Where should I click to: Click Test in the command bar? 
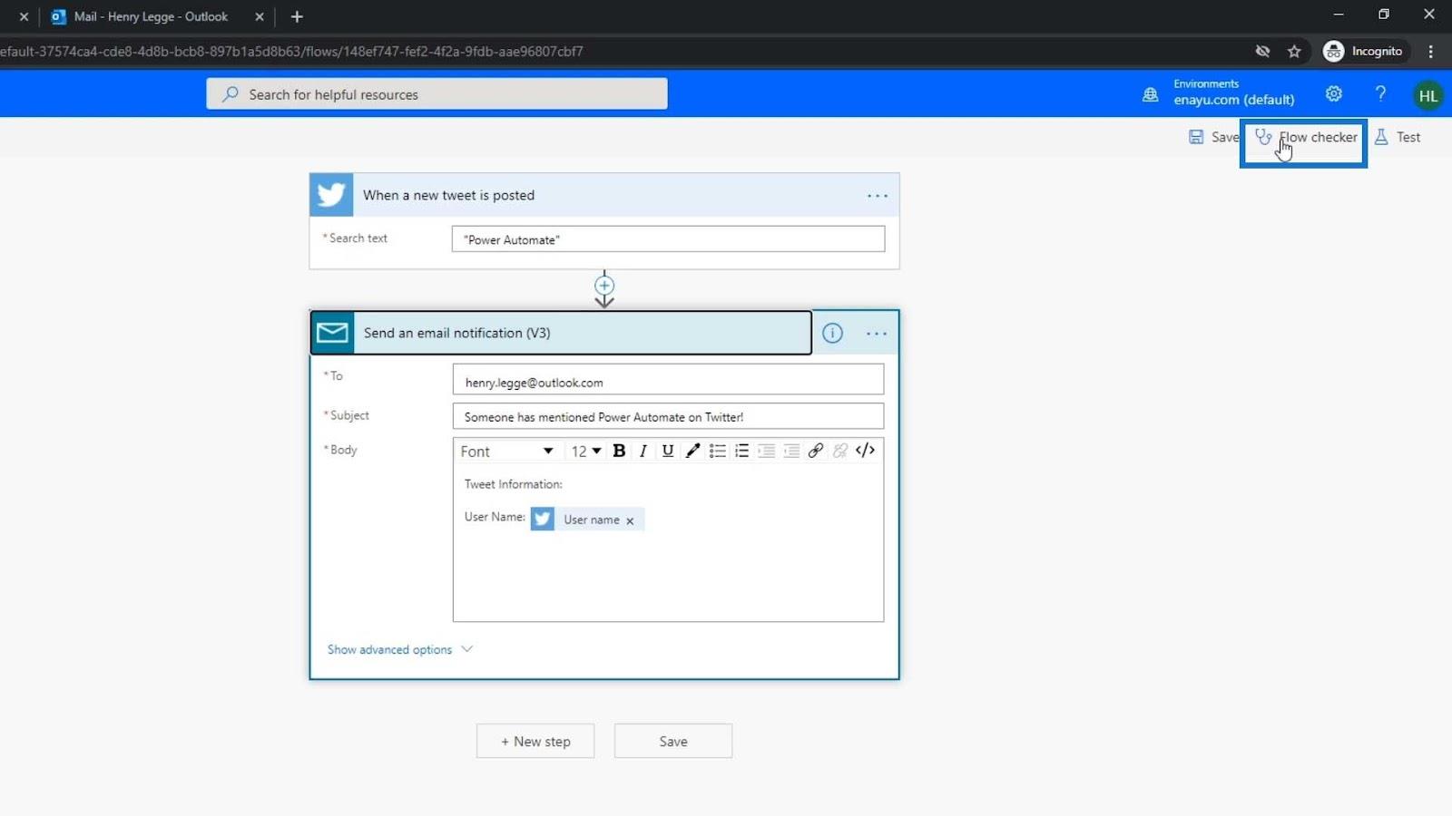(1398, 137)
